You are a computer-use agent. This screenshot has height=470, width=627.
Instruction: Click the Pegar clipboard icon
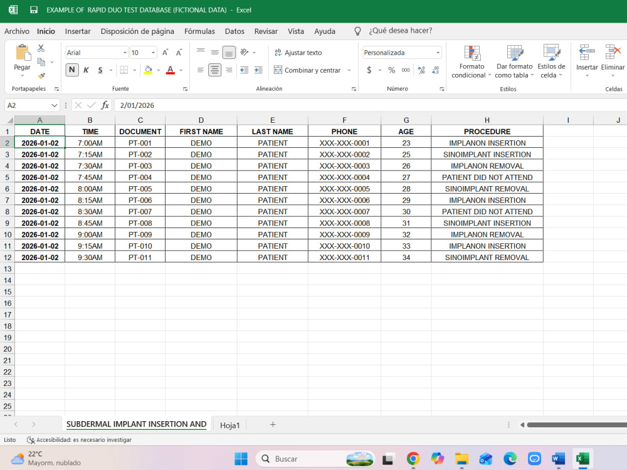coord(23,53)
